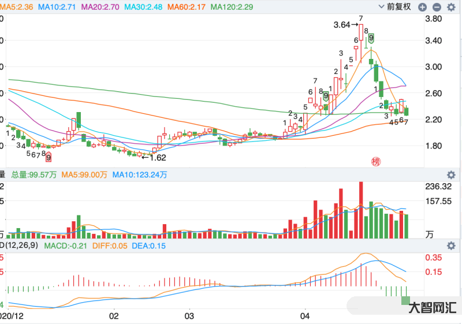Open volume panel settings gear
The height and width of the screenshot is (324, 462).
pyautogui.click(x=451, y=174)
